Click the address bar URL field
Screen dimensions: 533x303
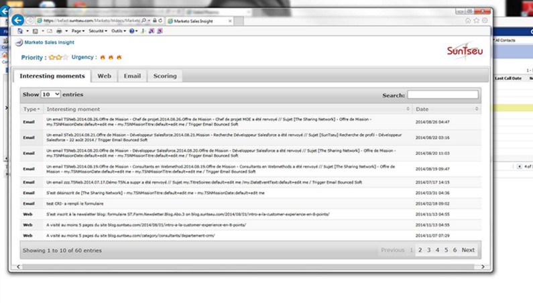coord(91,21)
